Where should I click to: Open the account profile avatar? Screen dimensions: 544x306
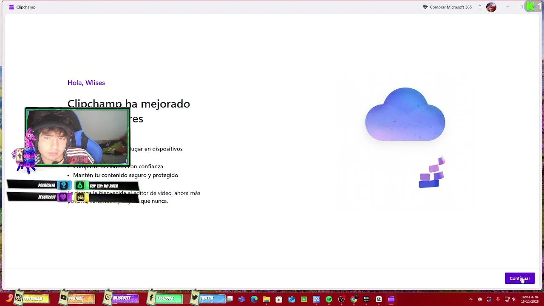coord(491,7)
